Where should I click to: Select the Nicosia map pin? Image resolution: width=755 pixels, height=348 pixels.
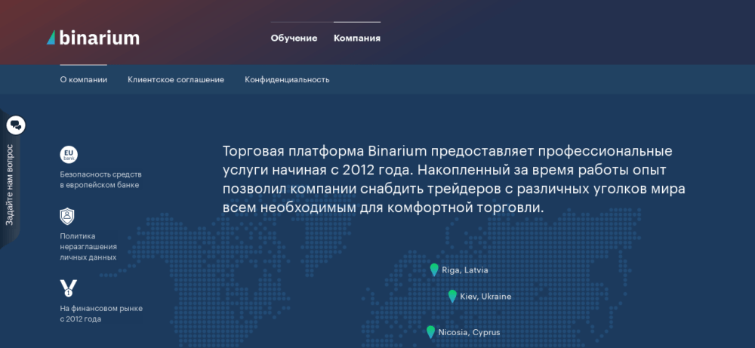(430, 331)
